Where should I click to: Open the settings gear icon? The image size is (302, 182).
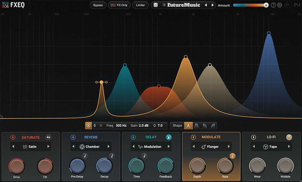click(279, 5)
